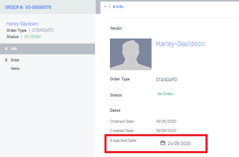Viewport: 239px width, 157px height.
Task: Click the Ordered Date value 19/05/2020
Action: tap(166, 121)
